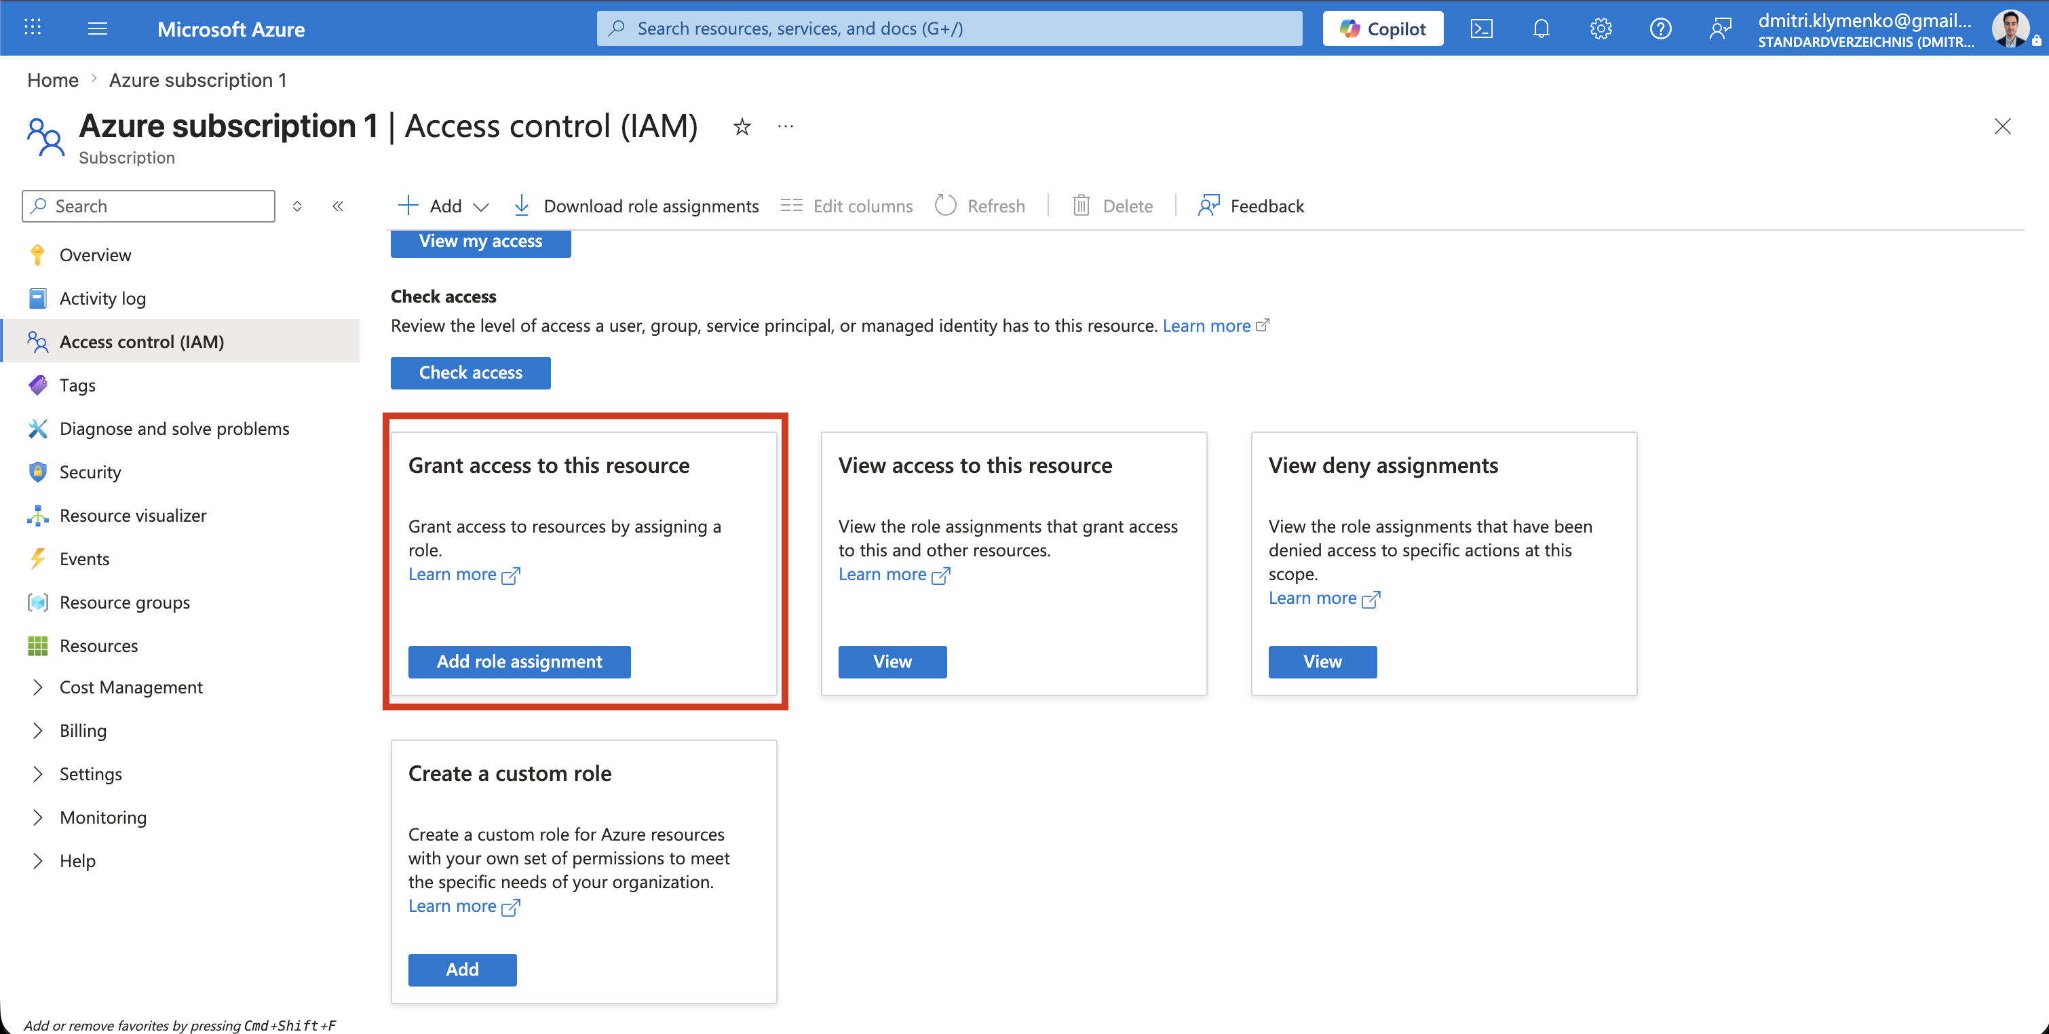Open the help question mark icon
2049x1034 pixels.
[1660, 28]
